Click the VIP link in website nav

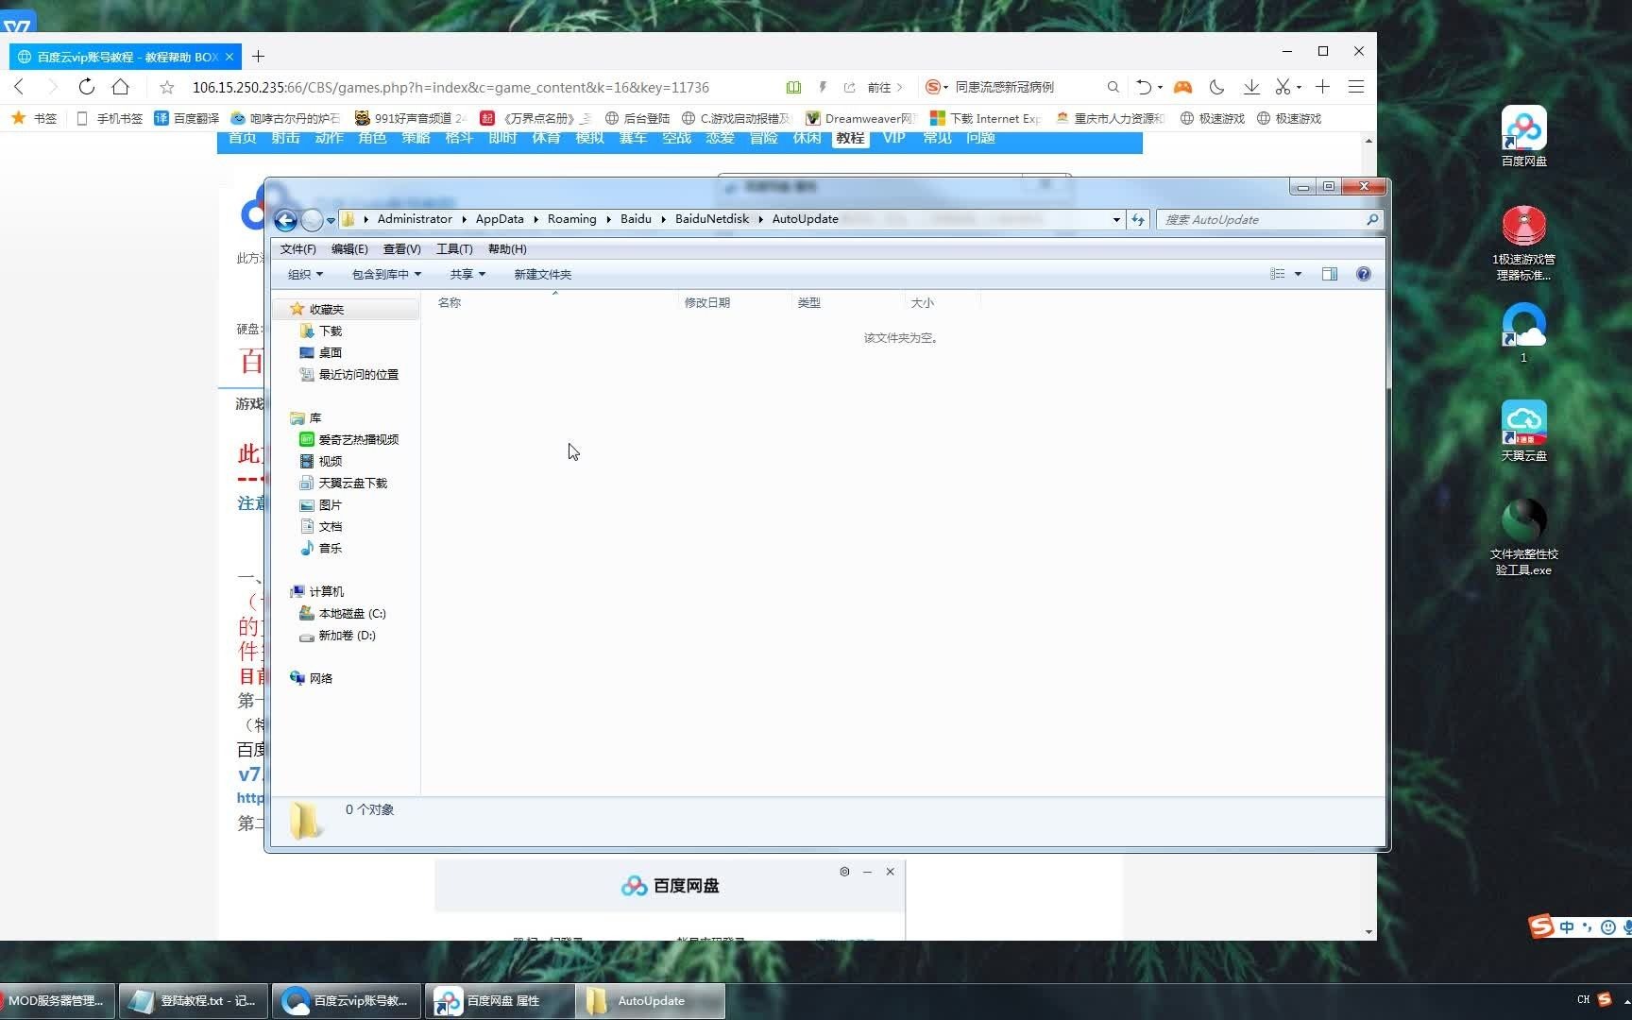(x=893, y=138)
